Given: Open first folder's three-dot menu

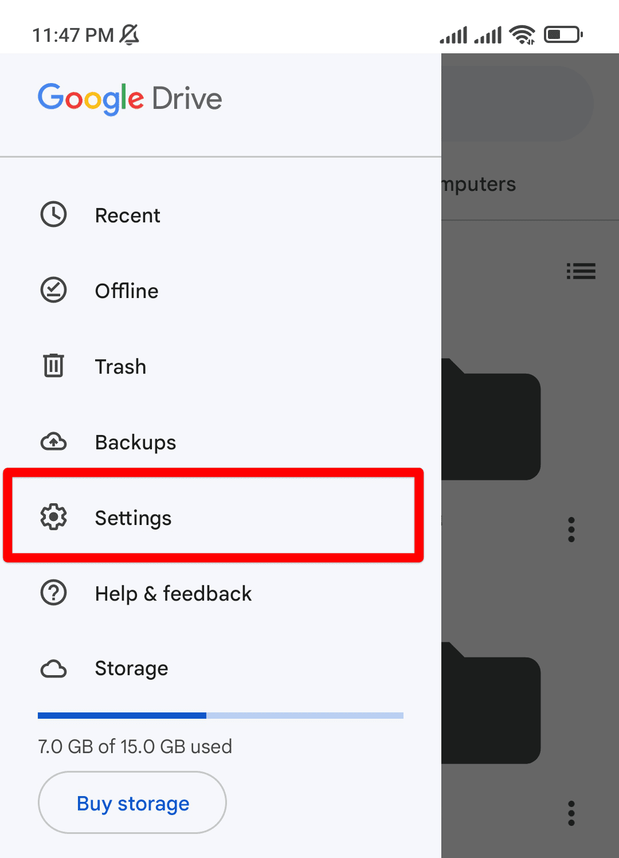Looking at the screenshot, I should click(x=571, y=530).
